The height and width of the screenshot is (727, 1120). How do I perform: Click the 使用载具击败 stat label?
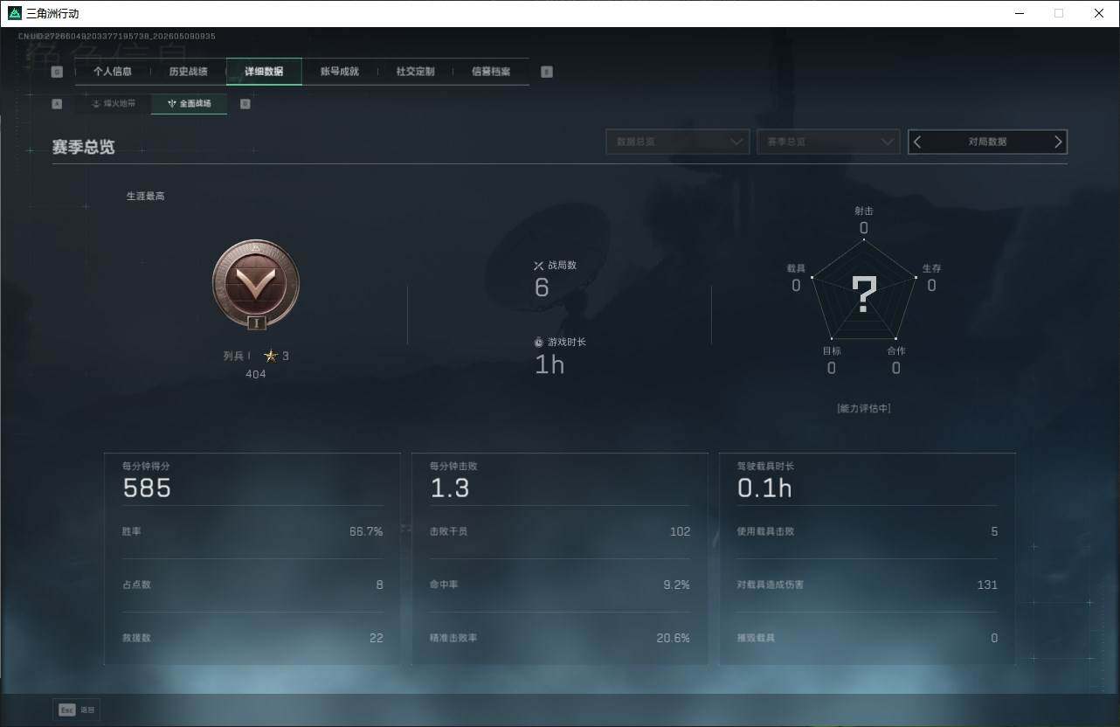point(766,531)
